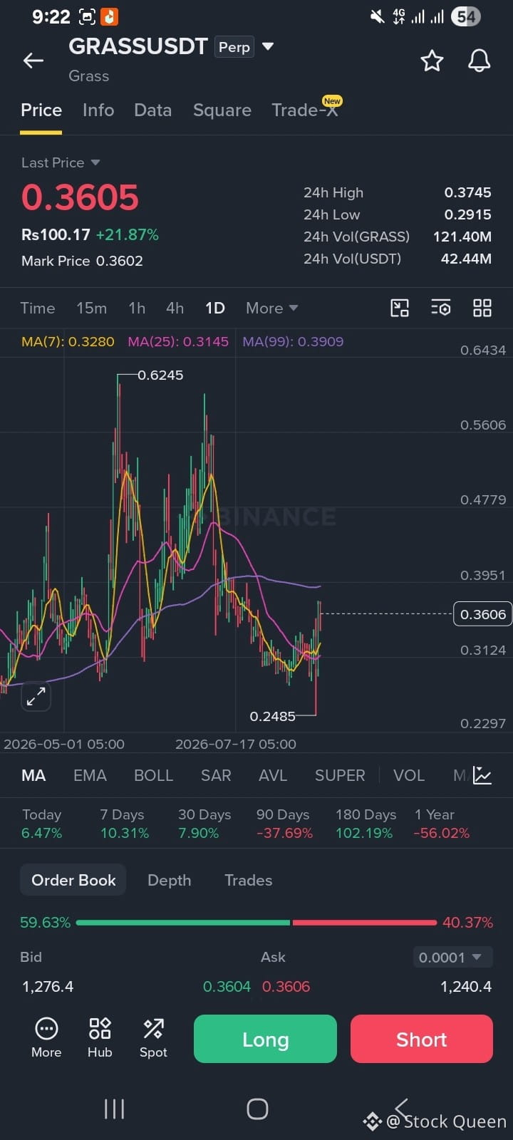
Task: Switch to Spot trading
Action: [153, 1038]
